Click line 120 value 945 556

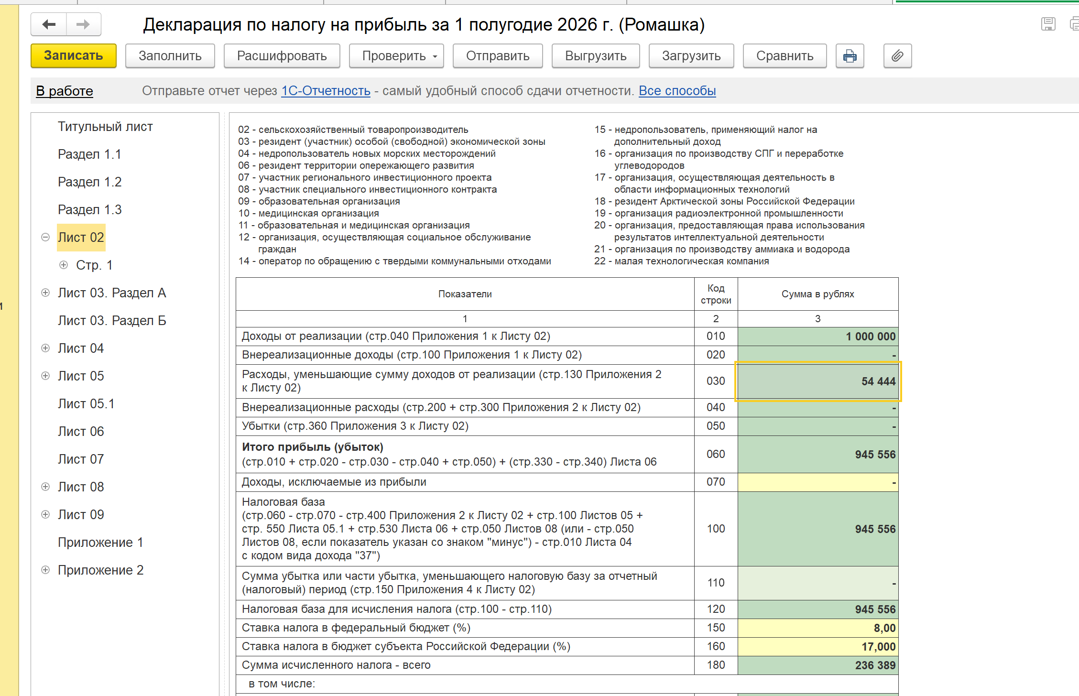pos(818,609)
